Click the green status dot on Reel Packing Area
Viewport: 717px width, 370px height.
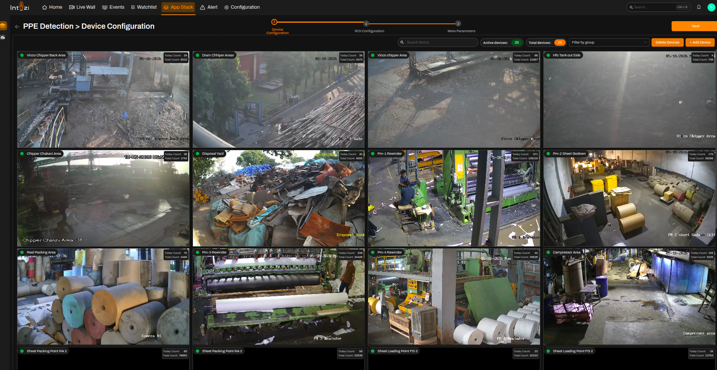click(x=22, y=252)
